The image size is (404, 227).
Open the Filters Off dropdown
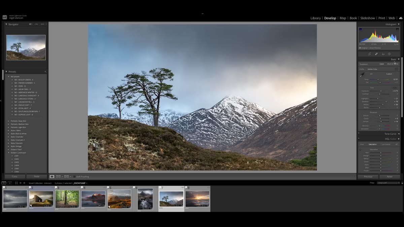(389, 183)
